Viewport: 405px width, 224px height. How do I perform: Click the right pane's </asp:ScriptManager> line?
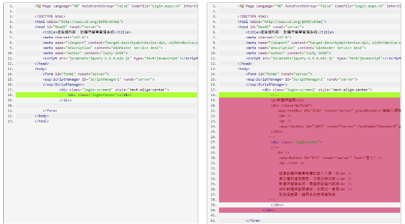[x=266, y=84]
